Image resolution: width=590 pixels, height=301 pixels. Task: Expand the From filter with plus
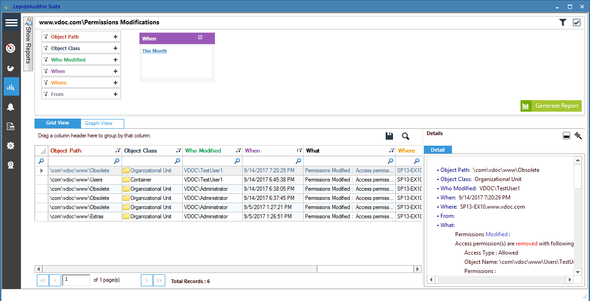(116, 94)
